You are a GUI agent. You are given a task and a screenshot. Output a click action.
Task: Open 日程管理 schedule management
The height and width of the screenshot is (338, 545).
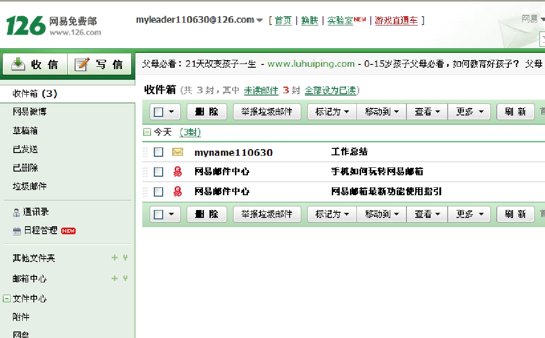point(40,230)
